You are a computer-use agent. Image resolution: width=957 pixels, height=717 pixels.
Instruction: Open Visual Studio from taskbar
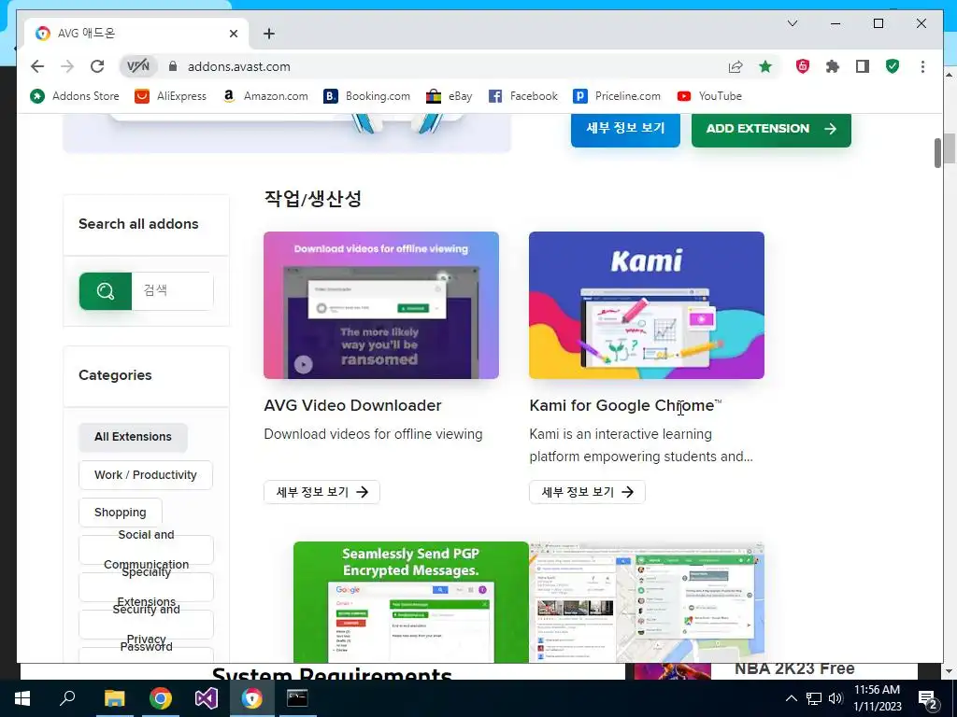pyautogui.click(x=207, y=698)
